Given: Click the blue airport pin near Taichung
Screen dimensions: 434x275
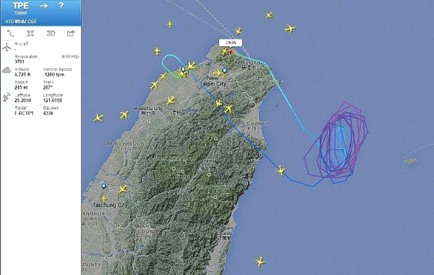Looking at the screenshot, I should (103, 186).
